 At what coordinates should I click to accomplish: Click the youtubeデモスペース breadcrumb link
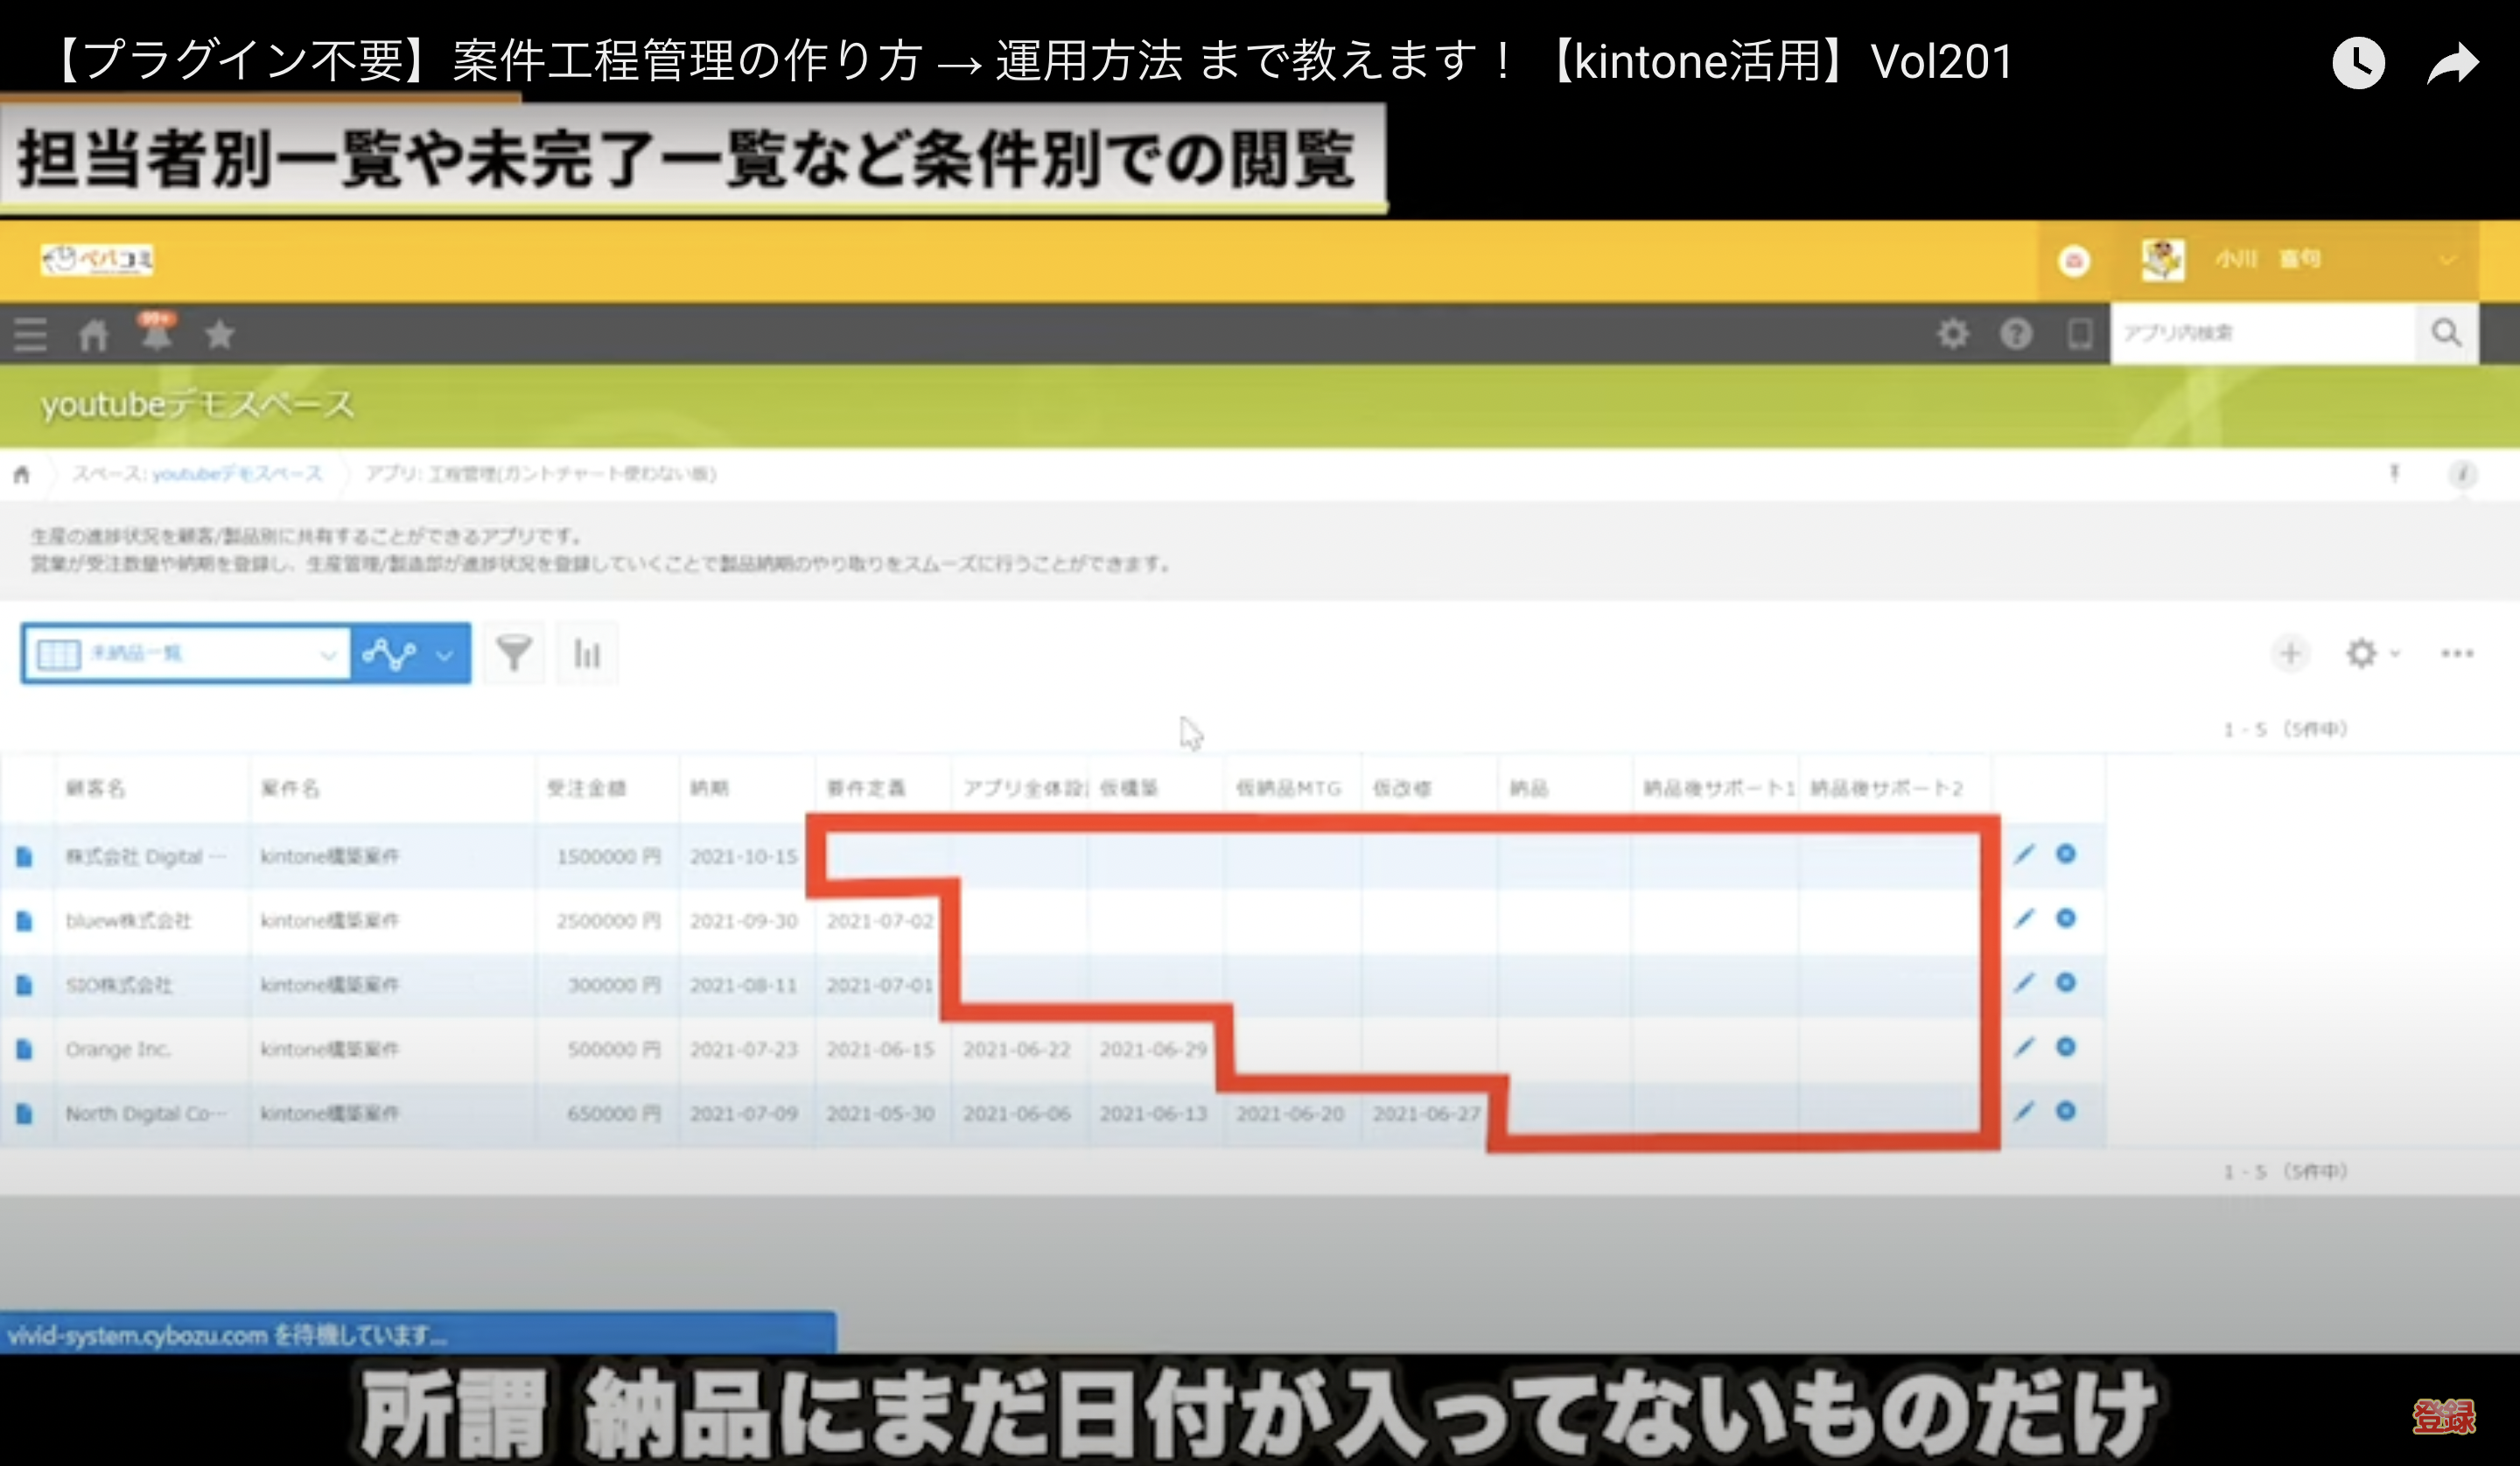[x=236, y=474]
